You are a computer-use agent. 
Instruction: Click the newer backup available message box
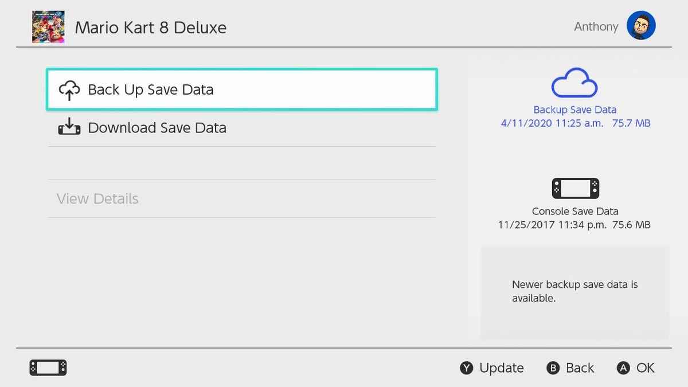(x=574, y=291)
